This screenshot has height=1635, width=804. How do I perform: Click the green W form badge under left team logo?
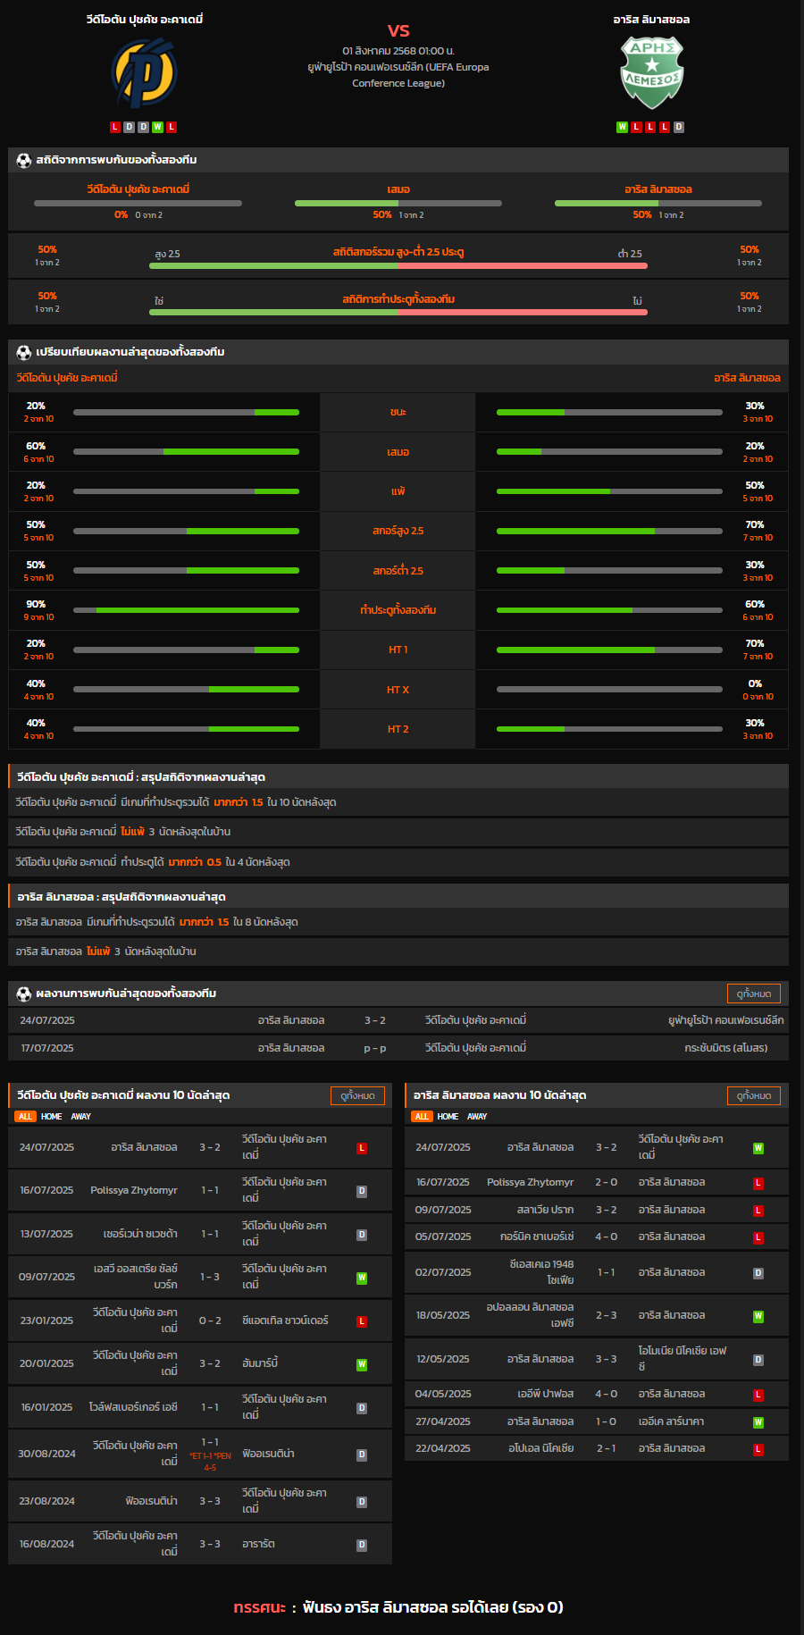(x=157, y=127)
